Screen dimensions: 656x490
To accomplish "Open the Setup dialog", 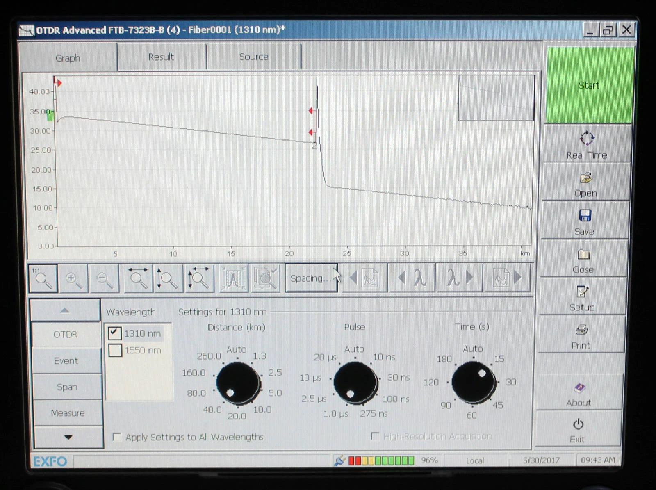I will 582,297.
